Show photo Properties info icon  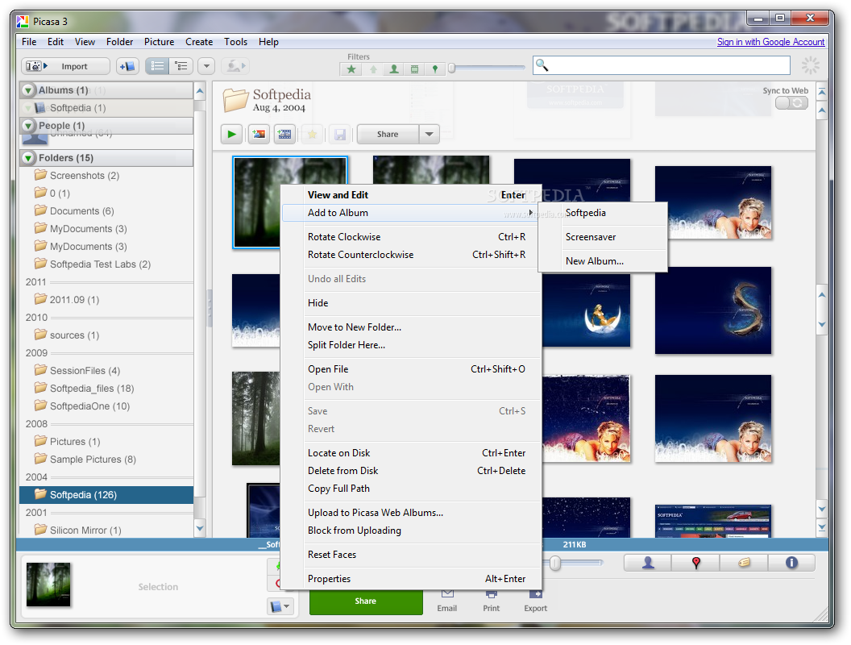click(791, 563)
